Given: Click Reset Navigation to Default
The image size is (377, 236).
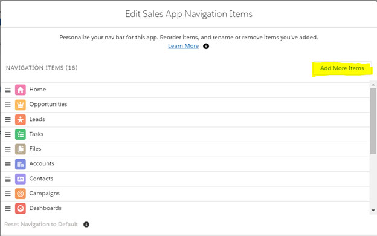Looking at the screenshot, I should click(41, 224).
